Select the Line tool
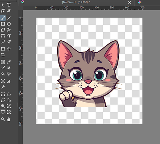 coord(9,18)
